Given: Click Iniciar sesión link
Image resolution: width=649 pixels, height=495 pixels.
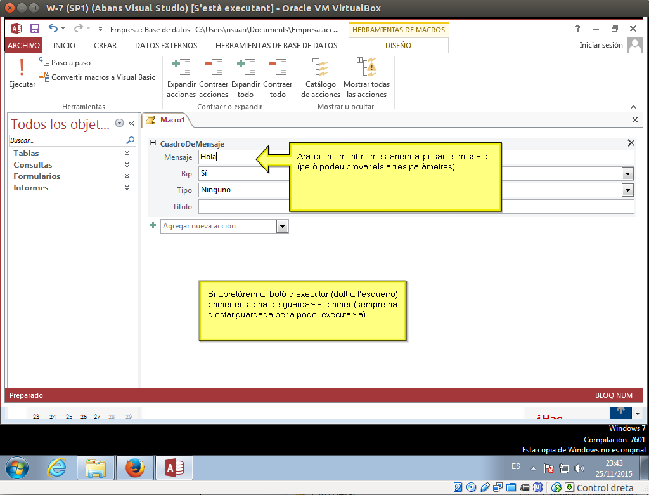Looking at the screenshot, I should click(601, 45).
